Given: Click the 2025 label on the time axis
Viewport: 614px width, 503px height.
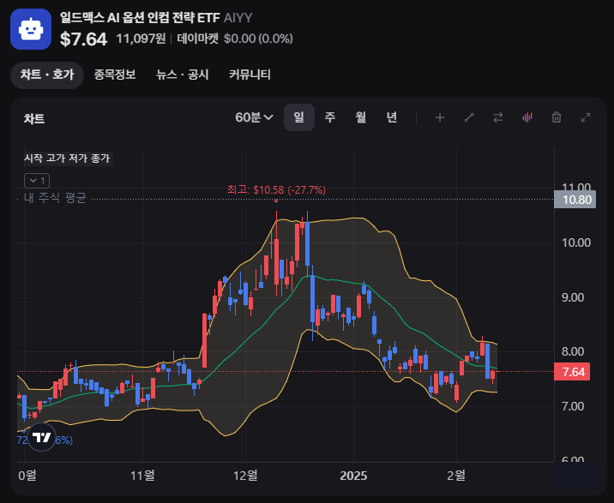Looking at the screenshot, I should pyautogui.click(x=353, y=476).
